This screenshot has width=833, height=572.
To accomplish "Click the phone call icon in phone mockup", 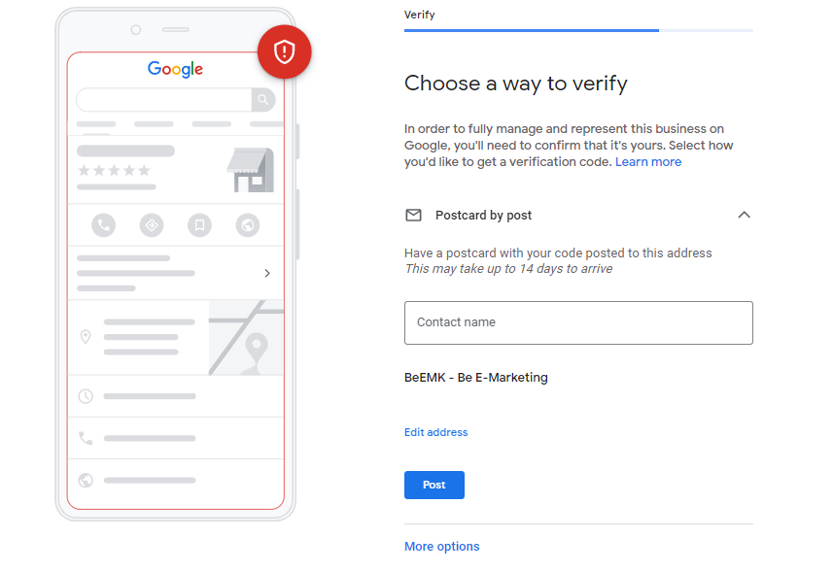I will (104, 225).
